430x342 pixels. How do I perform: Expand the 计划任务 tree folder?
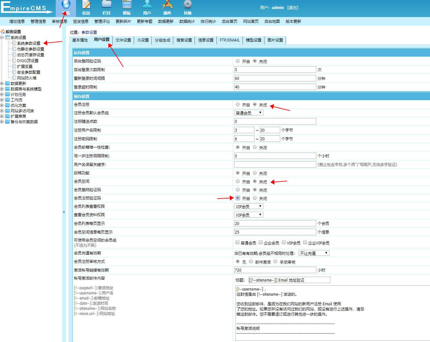click(2, 95)
